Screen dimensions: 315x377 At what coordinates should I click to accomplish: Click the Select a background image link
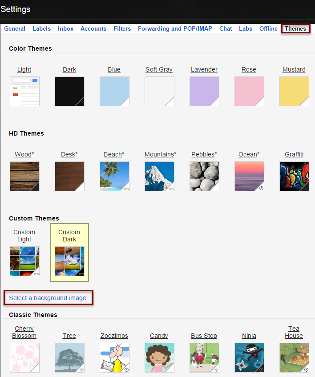pos(48,298)
